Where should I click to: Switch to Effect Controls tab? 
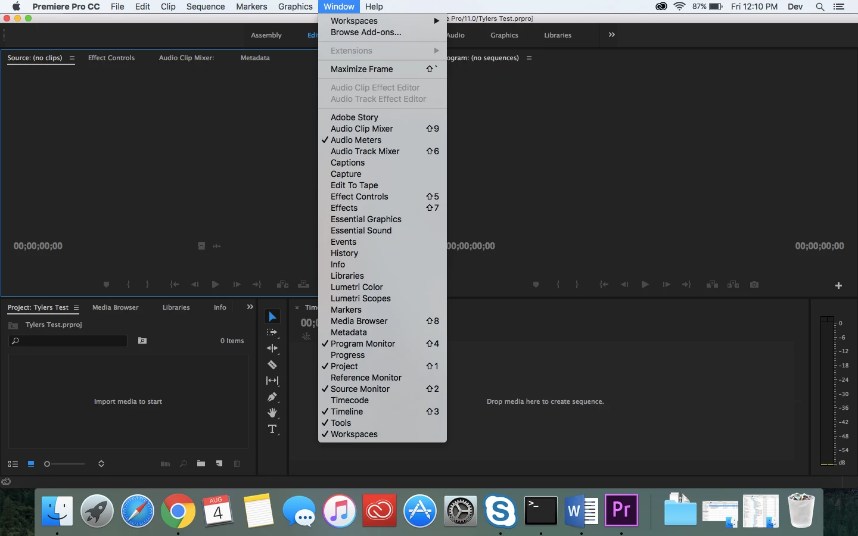point(111,58)
